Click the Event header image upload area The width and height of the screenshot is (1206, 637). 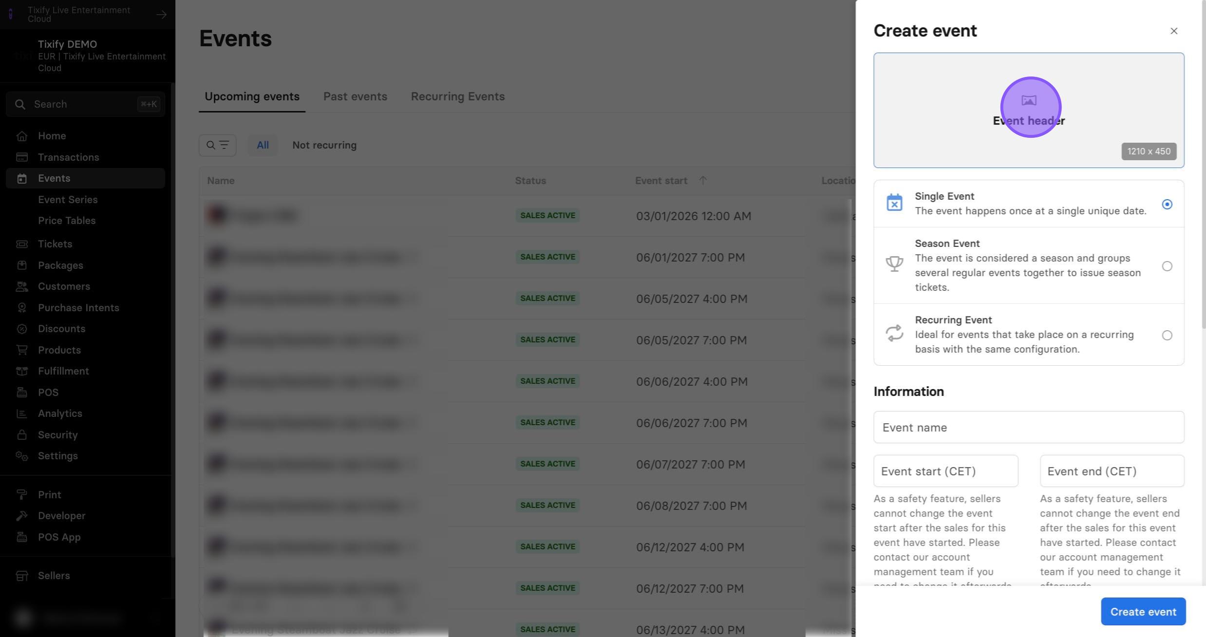(1029, 110)
